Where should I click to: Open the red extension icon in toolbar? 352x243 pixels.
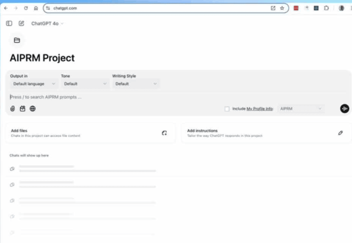[x=296, y=8]
